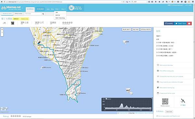The image size is (195, 119).
Task: Open the Mobile version QR code
Action: pos(165,101)
